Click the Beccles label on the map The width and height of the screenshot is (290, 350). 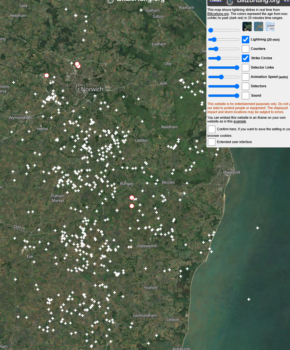[168, 182]
